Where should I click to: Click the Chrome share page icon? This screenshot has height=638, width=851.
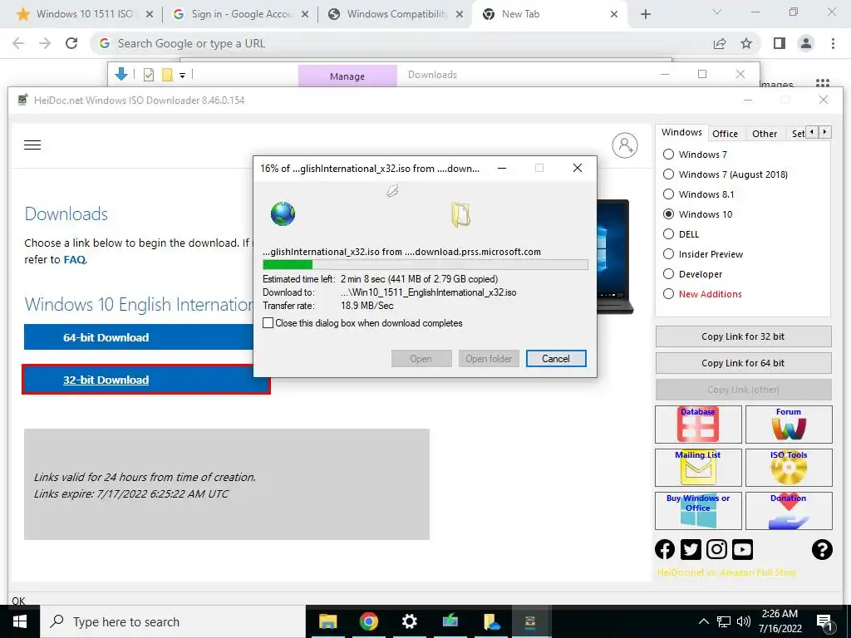coord(720,43)
